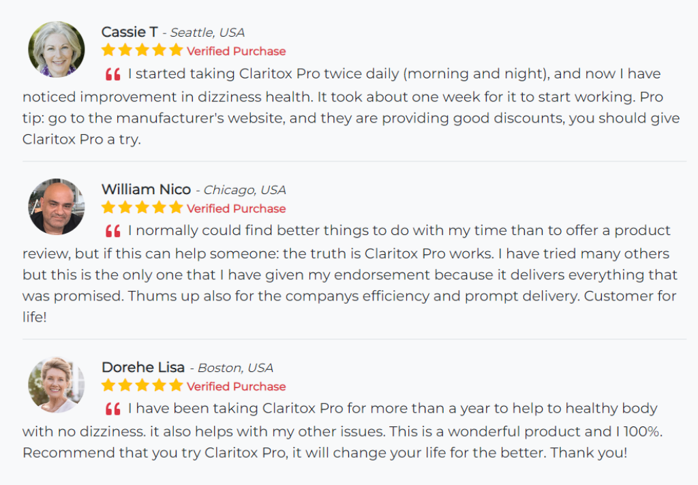
Task: Click Verified Purchase under Dorehe Lisa
Action: click(x=237, y=386)
